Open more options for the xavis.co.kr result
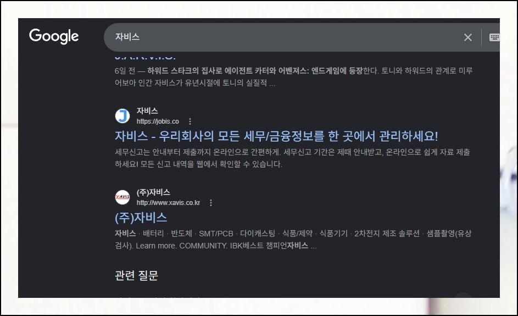This screenshot has height=316, width=518. (x=211, y=203)
